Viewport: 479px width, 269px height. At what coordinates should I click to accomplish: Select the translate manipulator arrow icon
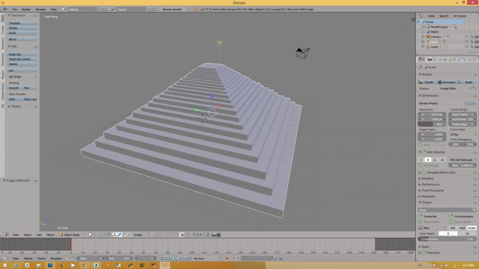(119, 235)
